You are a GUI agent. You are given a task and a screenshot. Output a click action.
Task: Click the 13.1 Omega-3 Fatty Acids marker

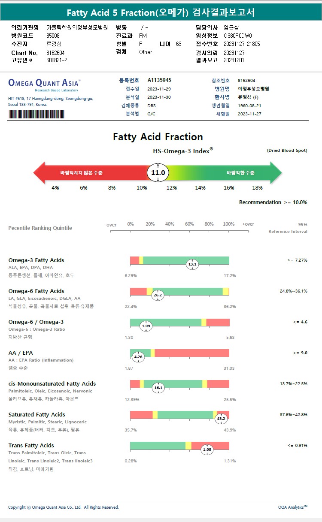[x=192, y=264]
